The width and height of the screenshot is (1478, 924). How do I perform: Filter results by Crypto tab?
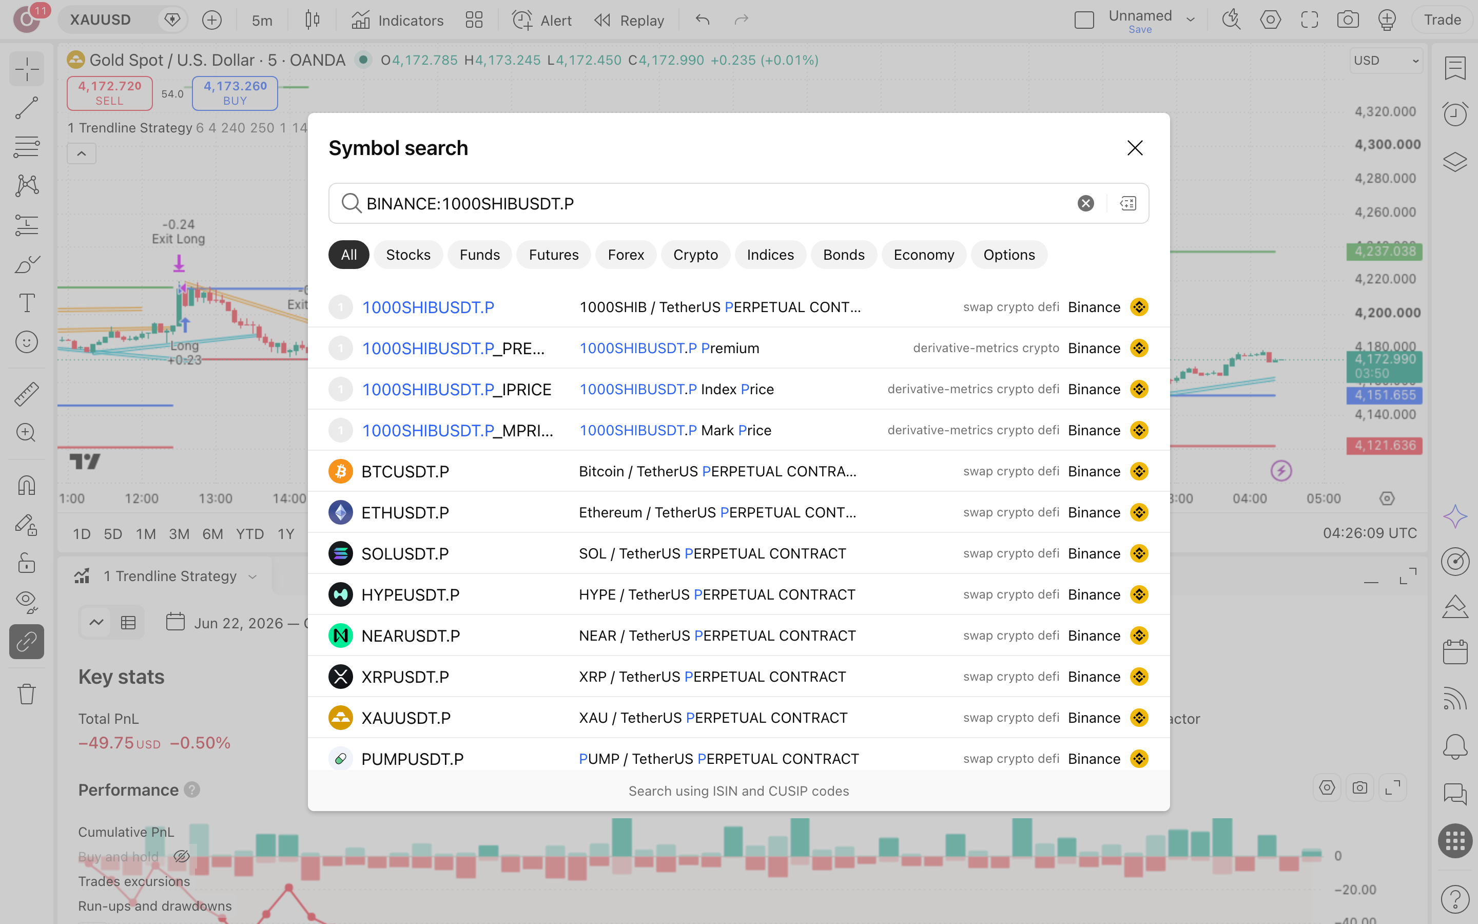tap(695, 255)
